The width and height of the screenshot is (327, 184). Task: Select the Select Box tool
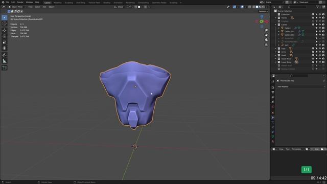5,18
